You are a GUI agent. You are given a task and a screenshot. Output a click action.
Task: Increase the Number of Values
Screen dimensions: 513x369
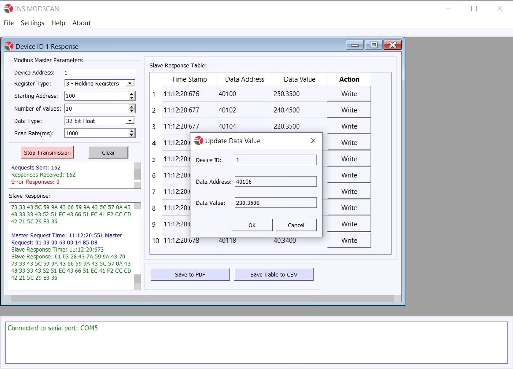(x=132, y=106)
